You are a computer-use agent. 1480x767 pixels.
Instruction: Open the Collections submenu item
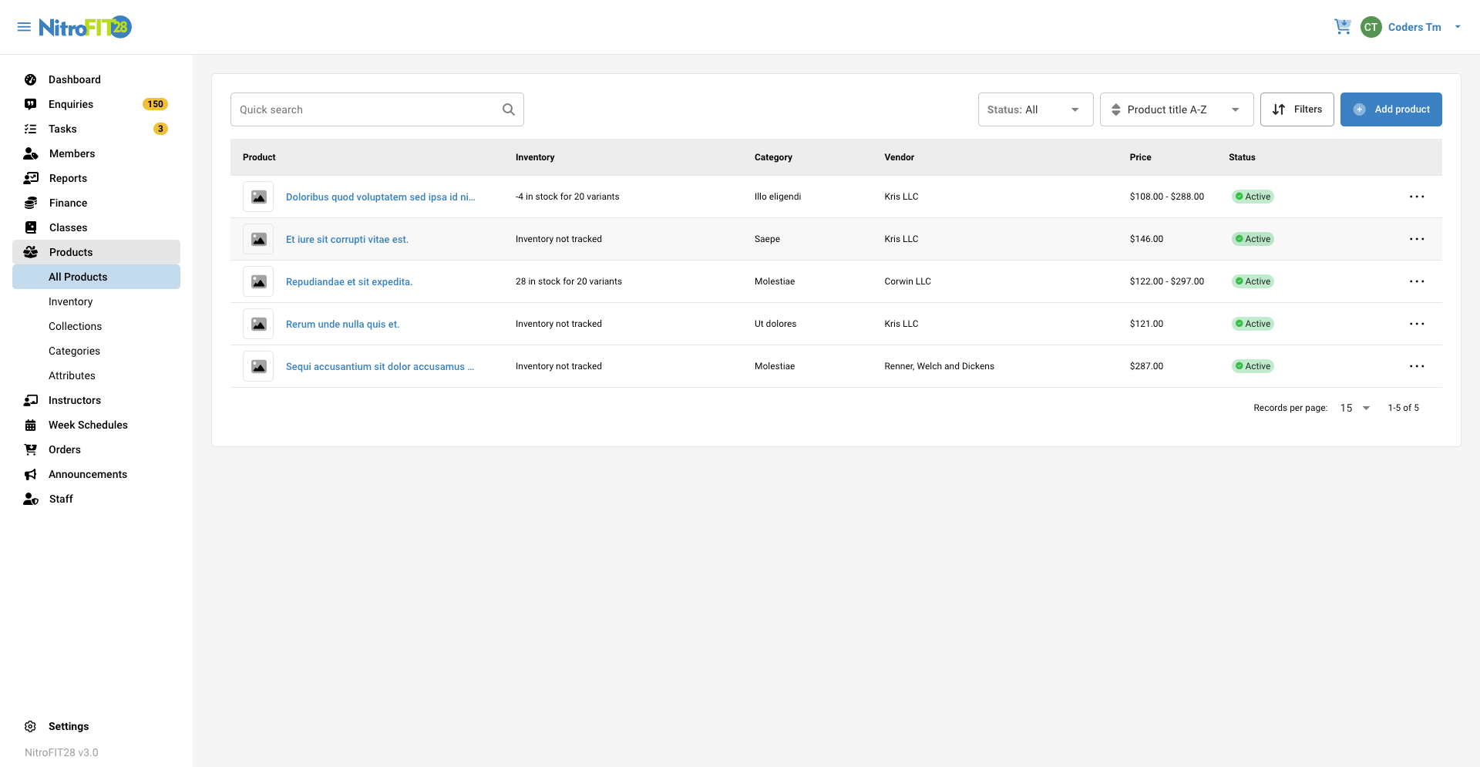tap(75, 326)
